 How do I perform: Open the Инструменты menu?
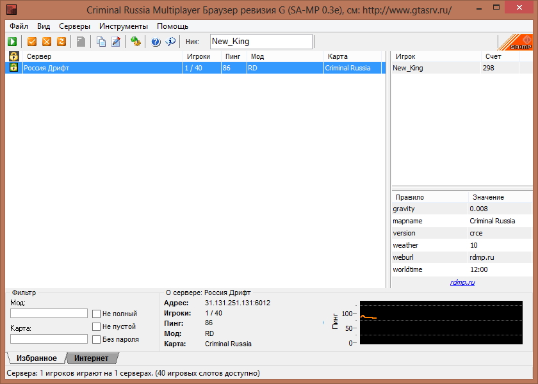tap(124, 26)
